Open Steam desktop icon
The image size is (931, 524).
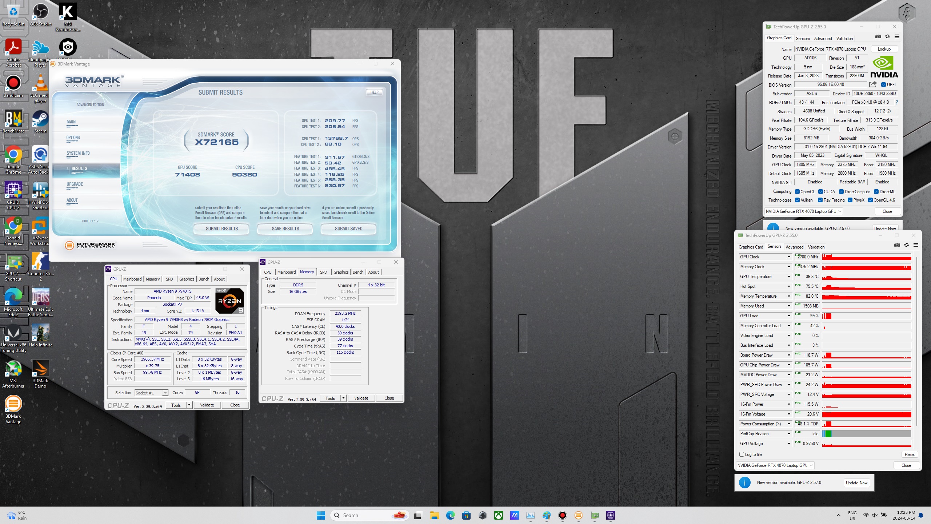pos(40,122)
